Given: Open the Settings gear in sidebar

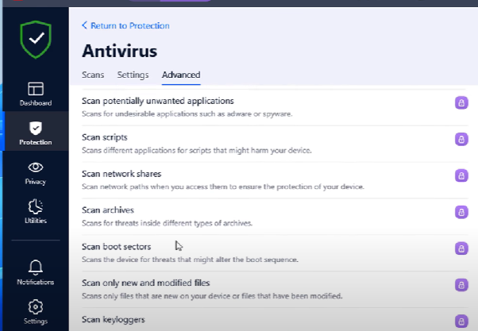Looking at the screenshot, I should pos(36,306).
